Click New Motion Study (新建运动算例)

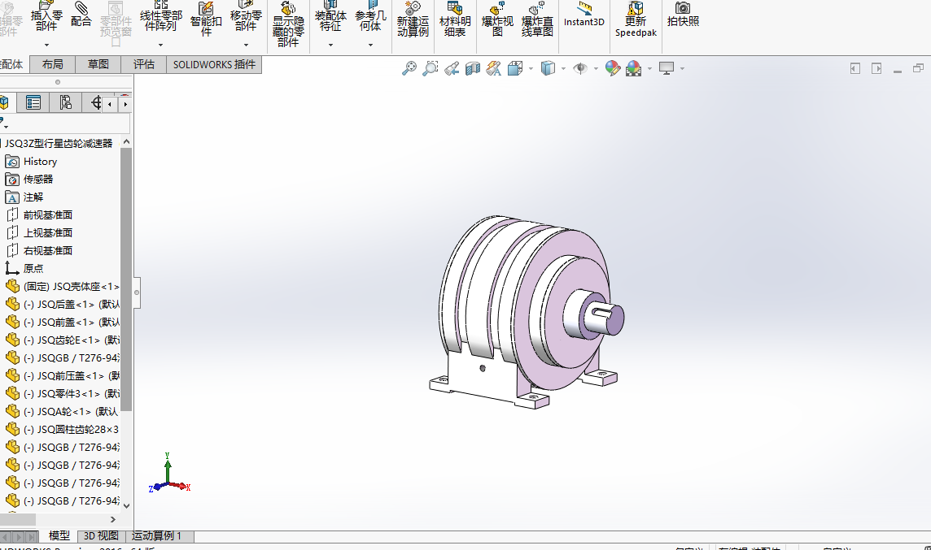click(413, 19)
